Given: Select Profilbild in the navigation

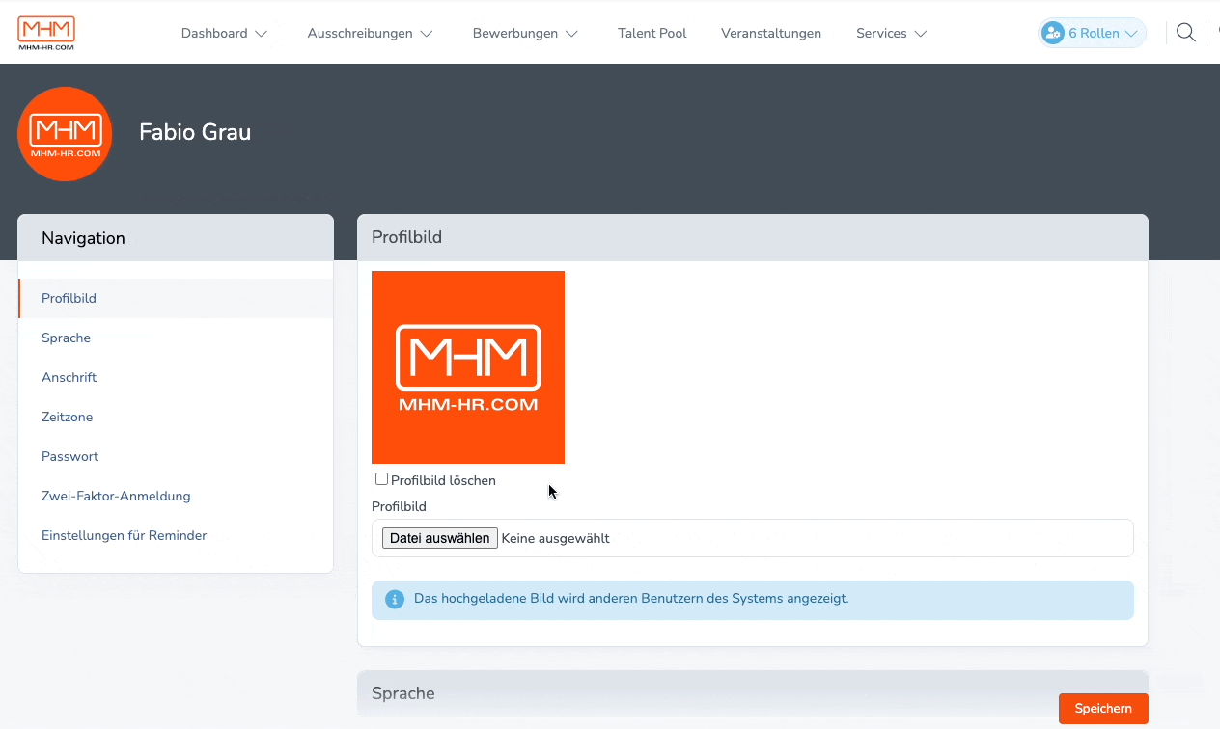Looking at the screenshot, I should coord(176,299).
